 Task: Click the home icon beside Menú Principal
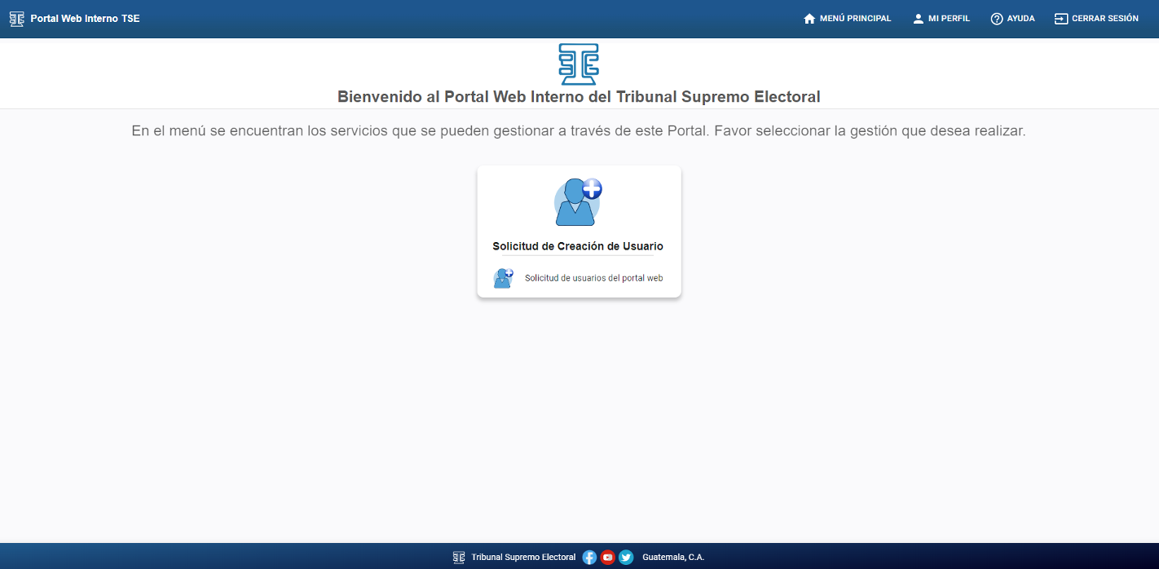pyautogui.click(x=809, y=19)
